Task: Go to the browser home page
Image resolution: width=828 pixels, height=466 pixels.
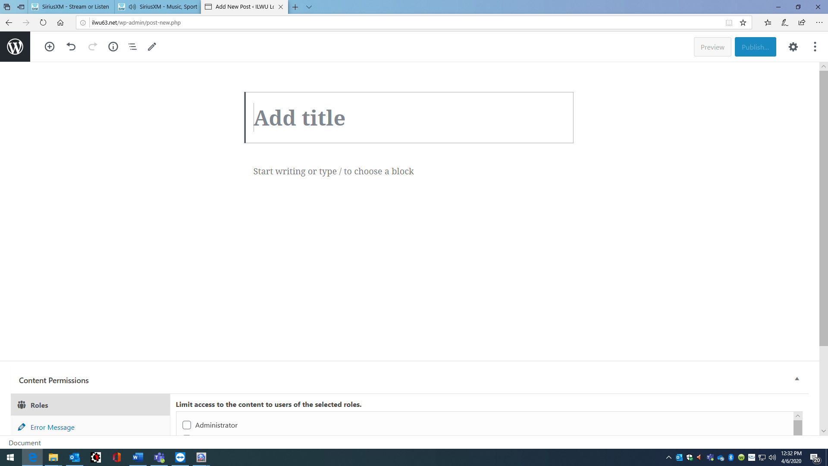Action: pos(60,22)
